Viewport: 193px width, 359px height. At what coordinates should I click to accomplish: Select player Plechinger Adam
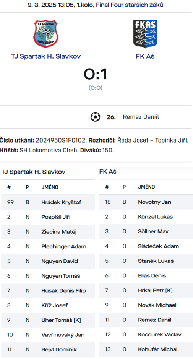64,247
